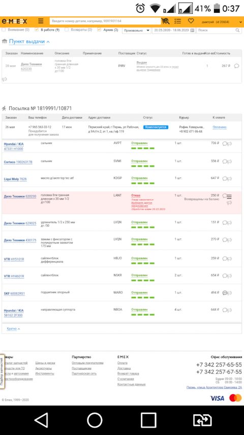Open comment bubble for 267 ₽ pickup row
244x435 pixels.
click(236, 66)
